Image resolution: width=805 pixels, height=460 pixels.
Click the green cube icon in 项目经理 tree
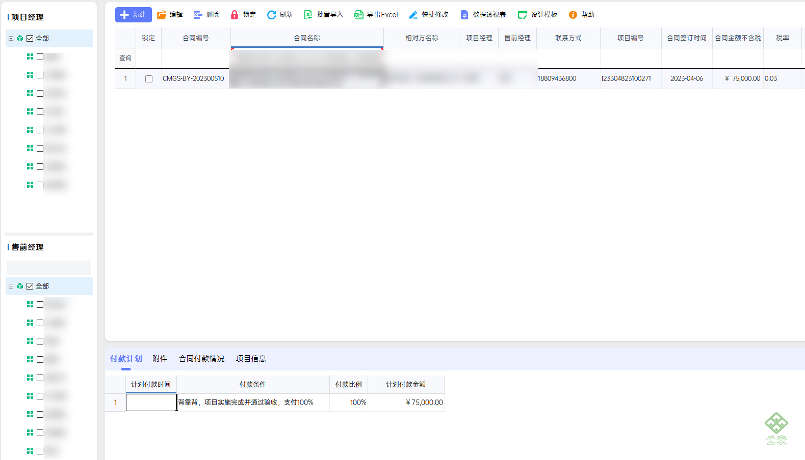[x=20, y=38]
